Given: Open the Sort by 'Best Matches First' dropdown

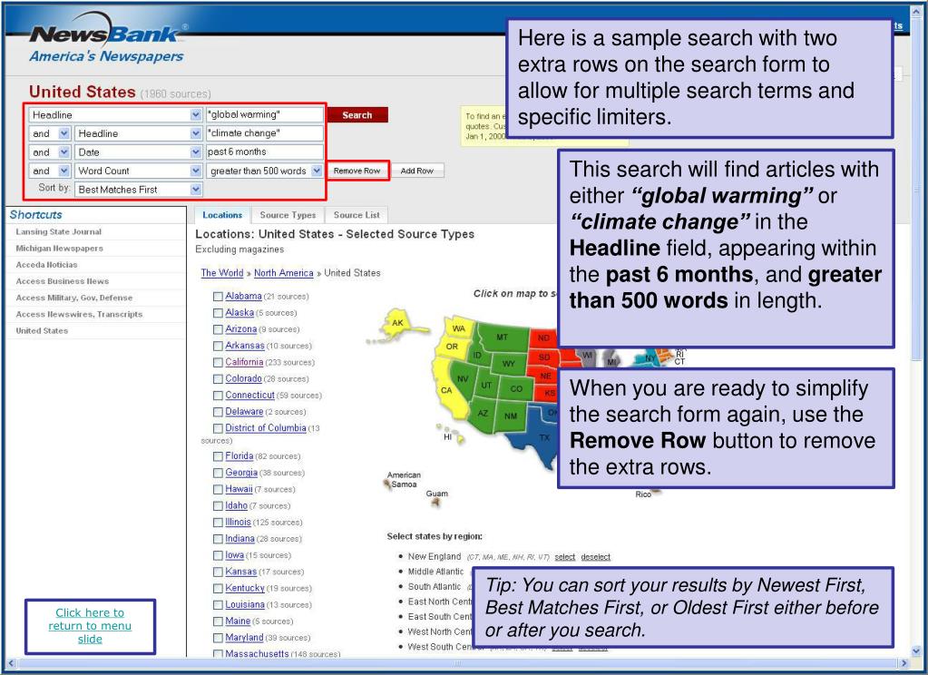Looking at the screenshot, I should click(196, 190).
